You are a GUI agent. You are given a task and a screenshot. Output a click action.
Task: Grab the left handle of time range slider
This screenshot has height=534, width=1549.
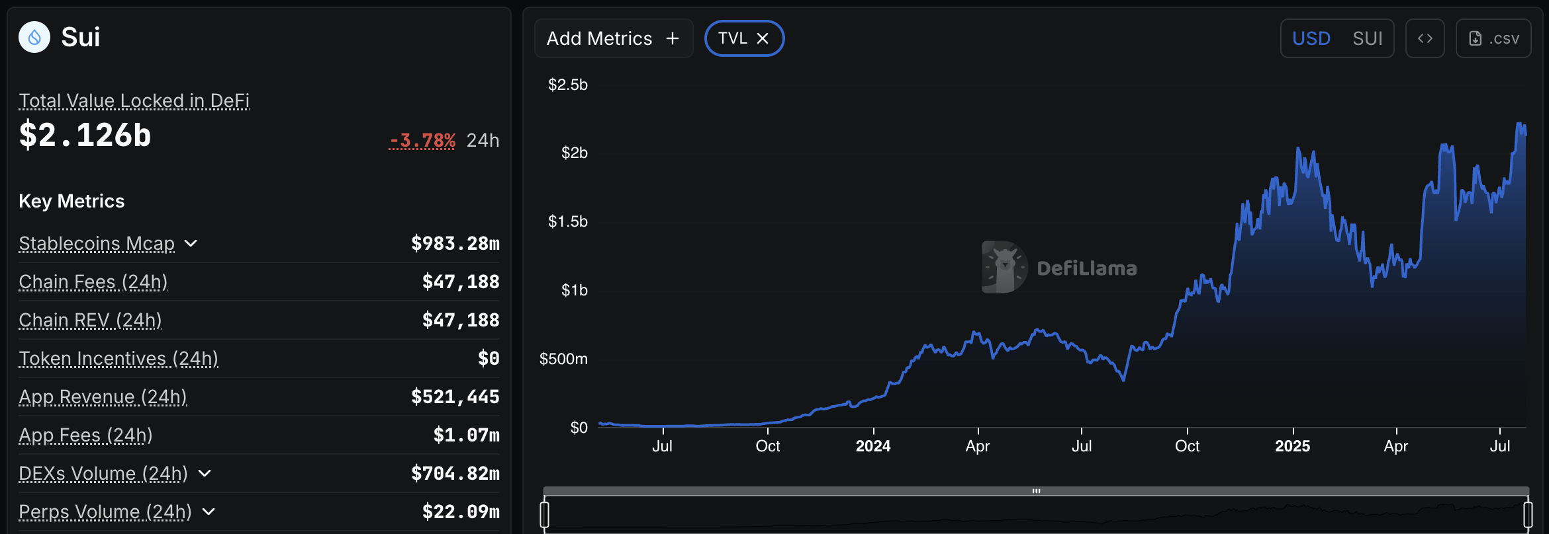click(545, 514)
